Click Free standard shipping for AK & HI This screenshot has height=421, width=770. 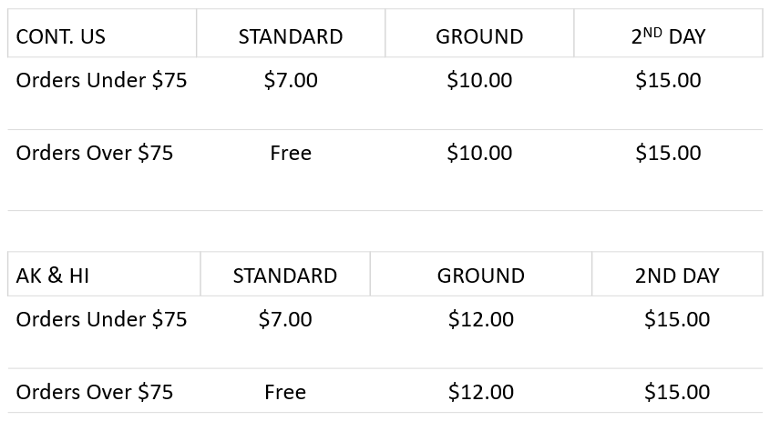click(x=285, y=392)
